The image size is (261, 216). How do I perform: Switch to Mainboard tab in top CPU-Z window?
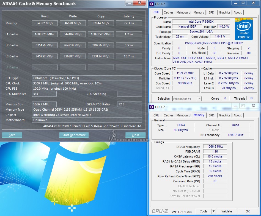point(183,12)
